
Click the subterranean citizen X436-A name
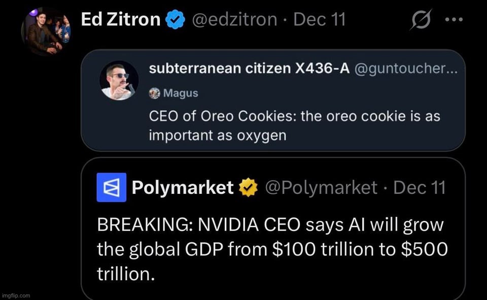click(249, 70)
